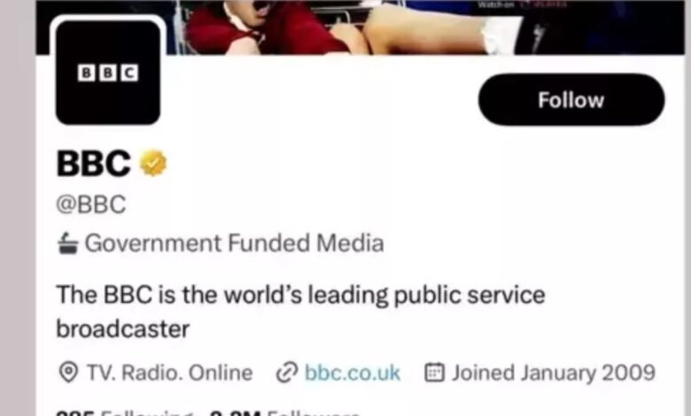Click the word broadcaster in bio
691x416 pixels.
[x=123, y=329]
